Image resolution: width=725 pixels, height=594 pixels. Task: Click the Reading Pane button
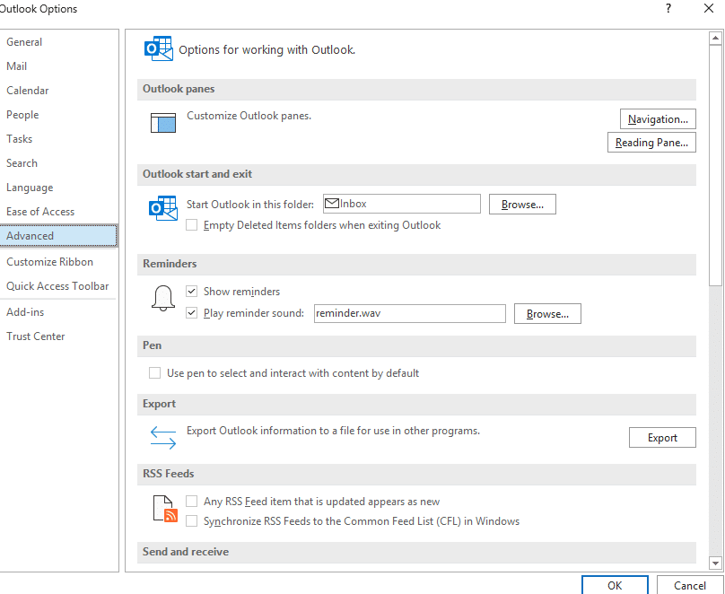(651, 143)
